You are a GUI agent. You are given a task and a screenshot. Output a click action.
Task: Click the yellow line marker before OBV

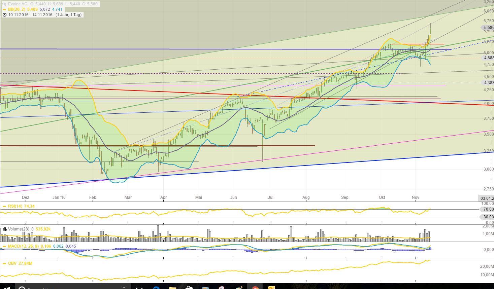pos(4,263)
